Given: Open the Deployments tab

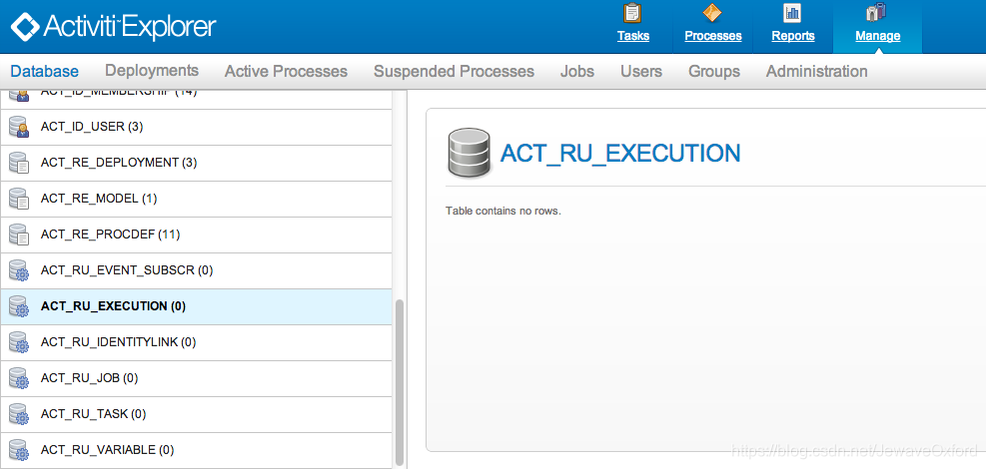Looking at the screenshot, I should 152,70.
